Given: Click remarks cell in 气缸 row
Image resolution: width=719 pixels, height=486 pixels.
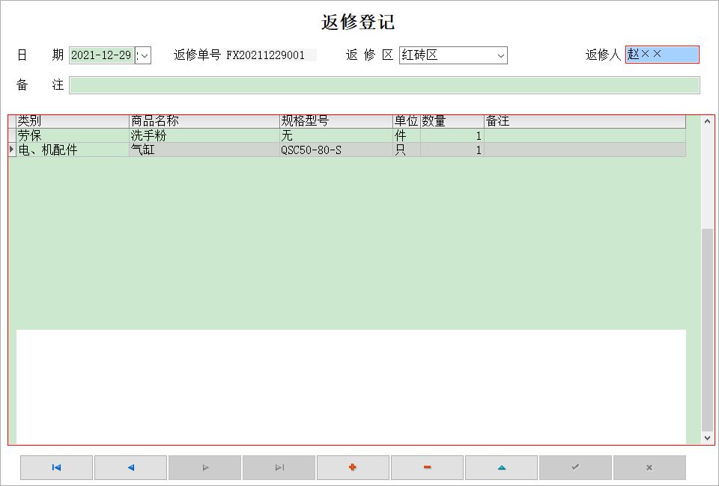Looking at the screenshot, I should pyautogui.click(x=585, y=150).
